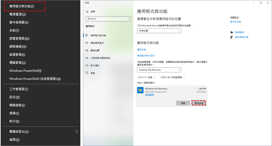Image resolution: width=272 pixels, height=146 pixels.
Task: Click the 預設應用程式 sidebar icon
Action: [x=87, y=43]
